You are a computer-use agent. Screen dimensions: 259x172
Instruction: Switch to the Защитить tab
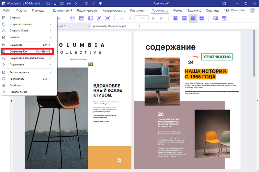coord(194,10)
